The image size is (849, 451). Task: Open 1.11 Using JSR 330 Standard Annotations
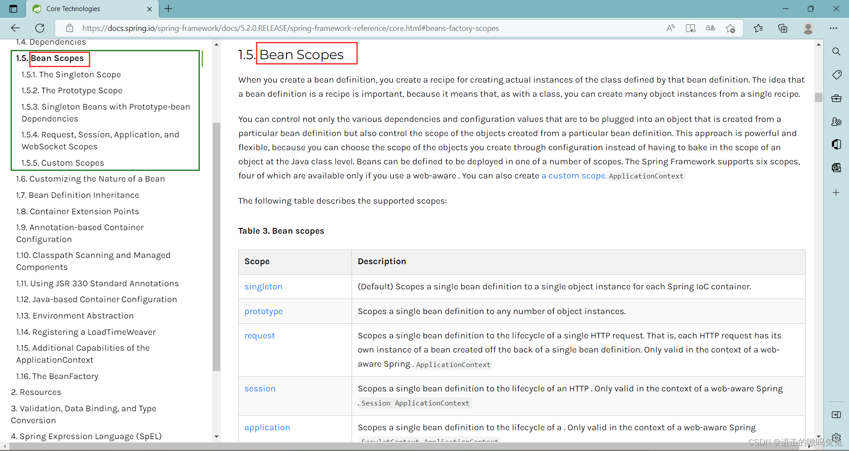click(98, 284)
